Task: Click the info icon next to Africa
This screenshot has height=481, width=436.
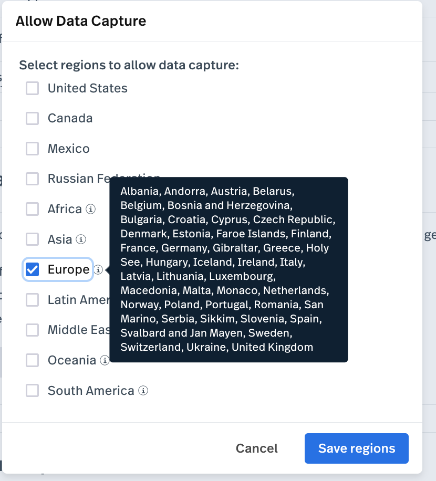Action: tap(90, 209)
